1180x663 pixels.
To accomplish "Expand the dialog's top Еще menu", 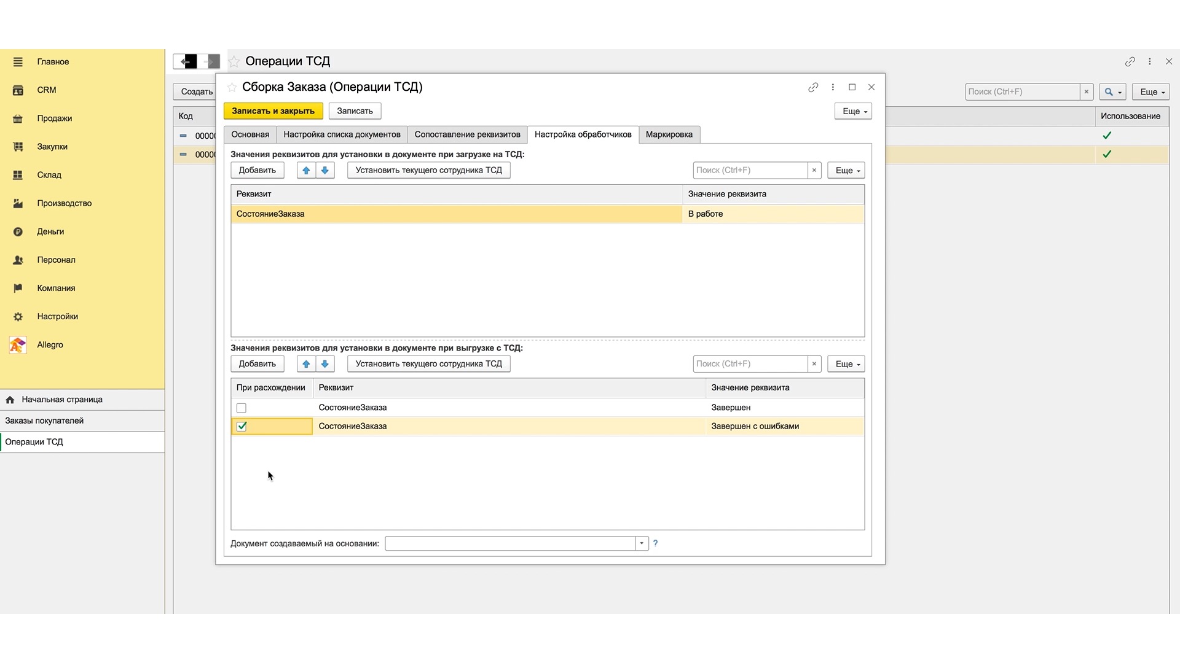I will pyautogui.click(x=853, y=111).
